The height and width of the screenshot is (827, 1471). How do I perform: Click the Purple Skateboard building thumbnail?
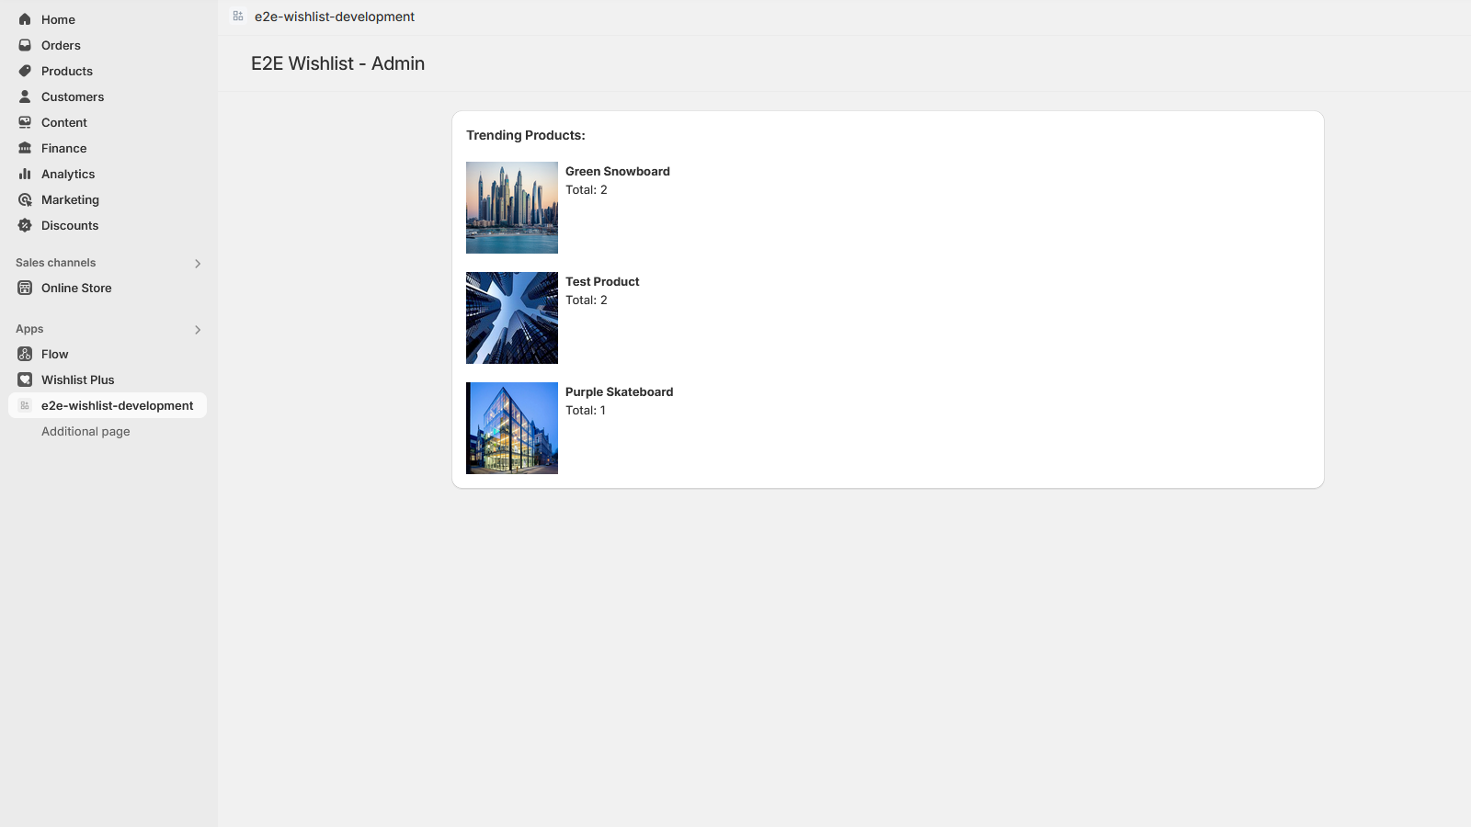[512, 428]
